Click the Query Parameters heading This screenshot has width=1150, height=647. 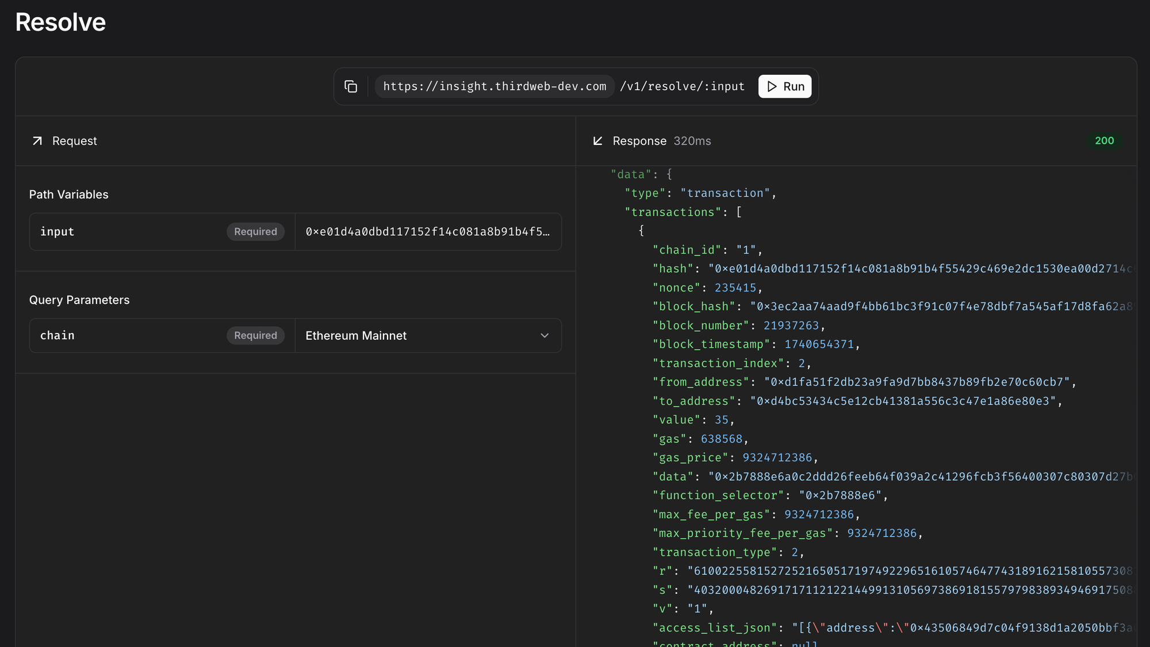tap(79, 300)
